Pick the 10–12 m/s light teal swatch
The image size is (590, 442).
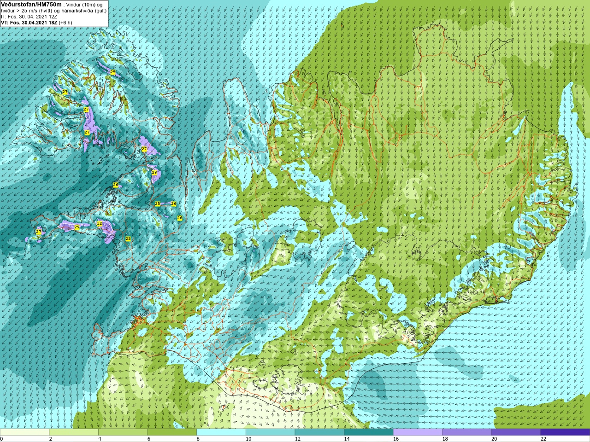(270, 432)
